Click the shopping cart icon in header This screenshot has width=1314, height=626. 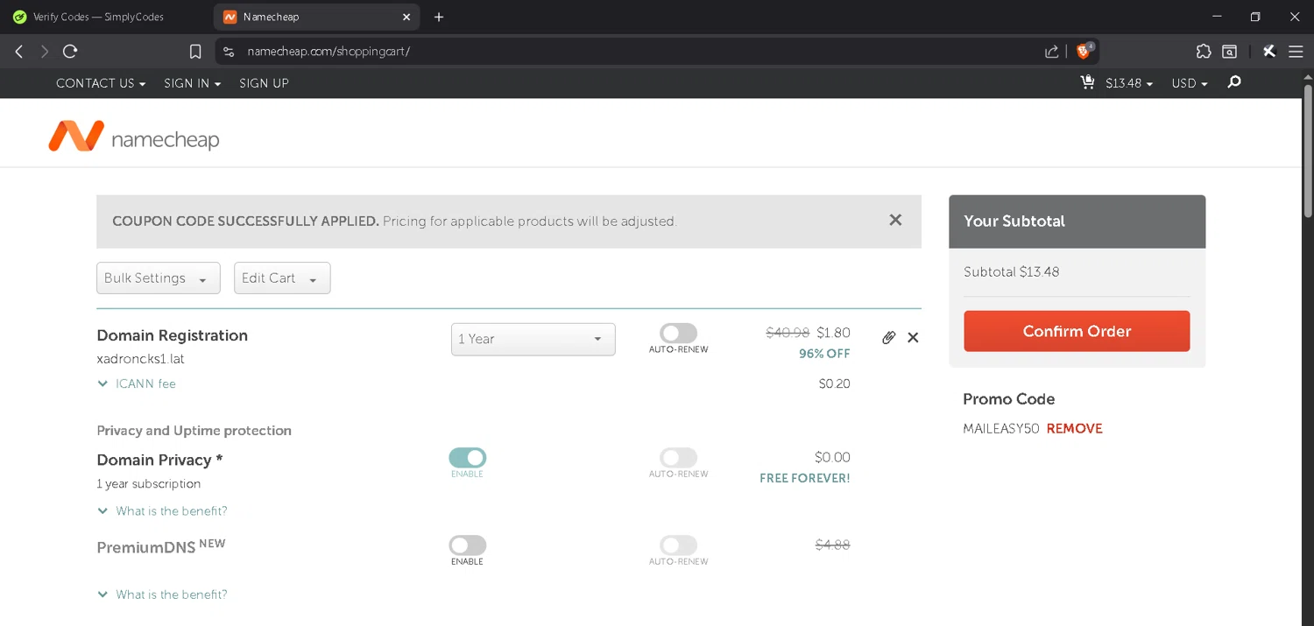pyautogui.click(x=1087, y=82)
